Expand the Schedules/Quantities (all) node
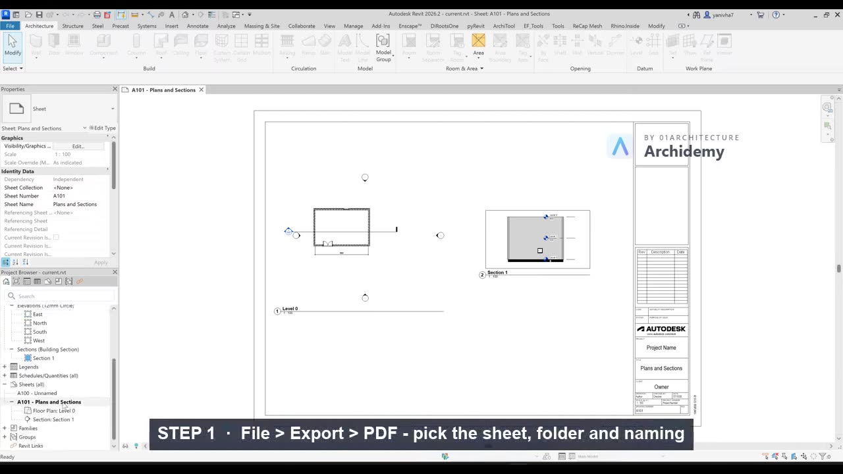The height and width of the screenshot is (474, 843). tap(5, 376)
